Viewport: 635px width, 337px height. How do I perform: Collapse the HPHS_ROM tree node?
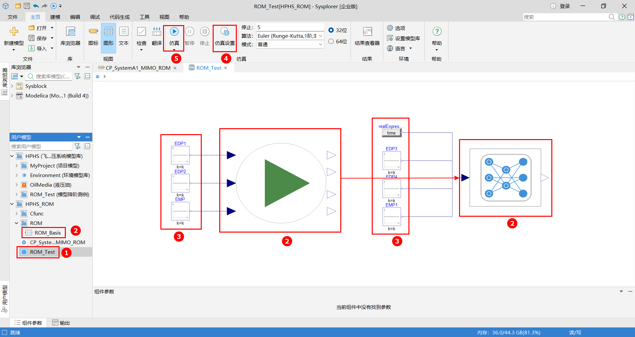pyautogui.click(x=12, y=204)
